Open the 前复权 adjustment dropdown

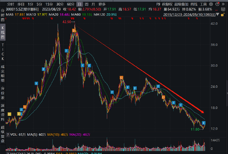tap(167, 4)
